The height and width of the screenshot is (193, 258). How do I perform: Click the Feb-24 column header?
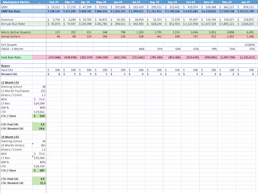[54, 2]
